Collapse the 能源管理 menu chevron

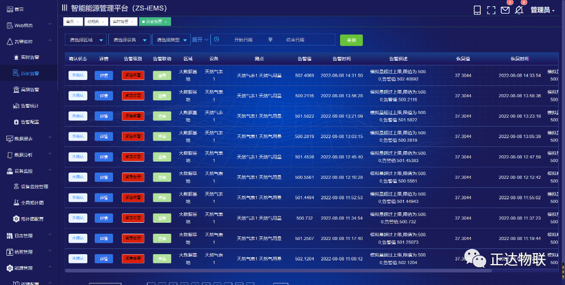click(50, 267)
